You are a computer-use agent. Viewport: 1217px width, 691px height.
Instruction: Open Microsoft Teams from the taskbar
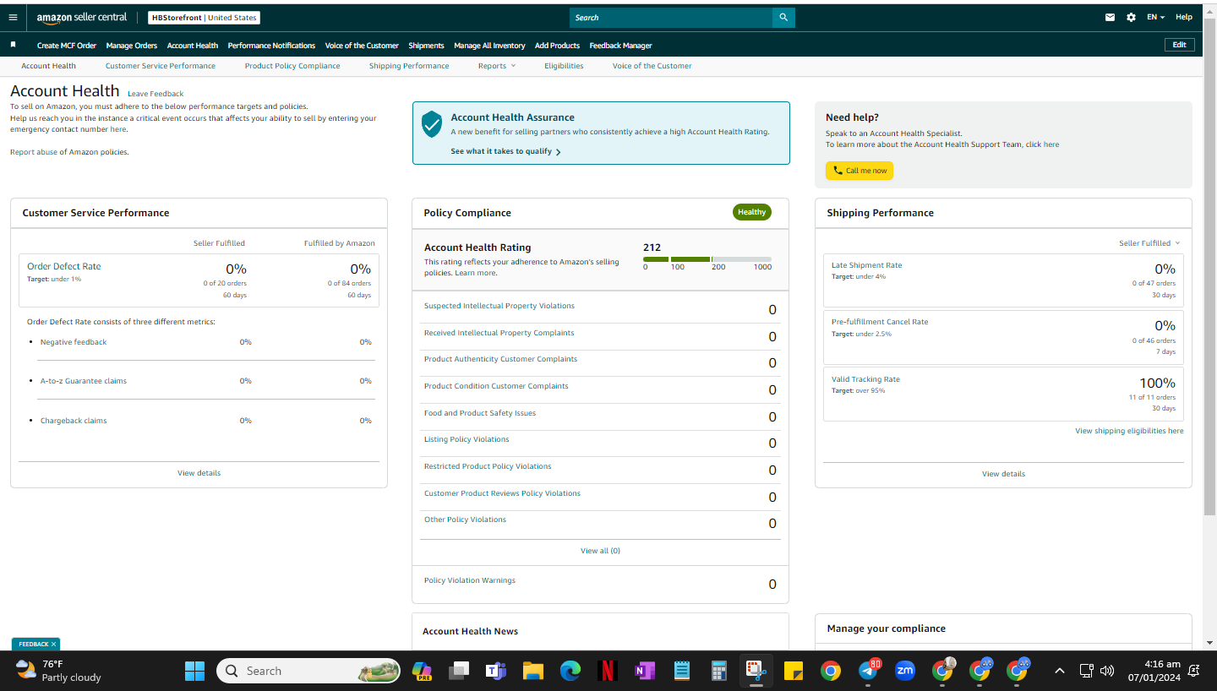pos(495,671)
